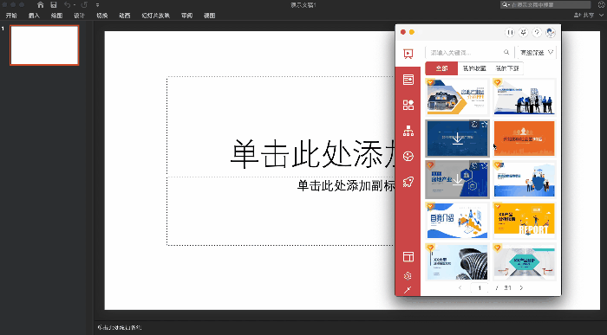Open the 自我介绍 template thumbnail
The width and height of the screenshot is (607, 335).
(457, 221)
